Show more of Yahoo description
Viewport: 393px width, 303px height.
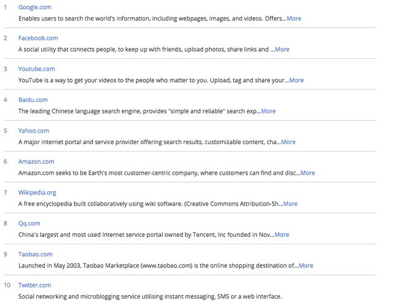click(288, 142)
